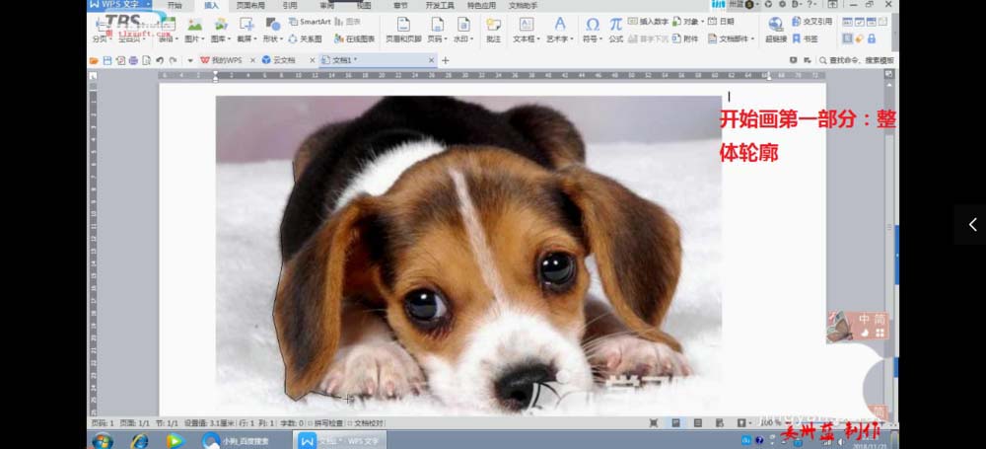Undo the last action

(x=160, y=60)
